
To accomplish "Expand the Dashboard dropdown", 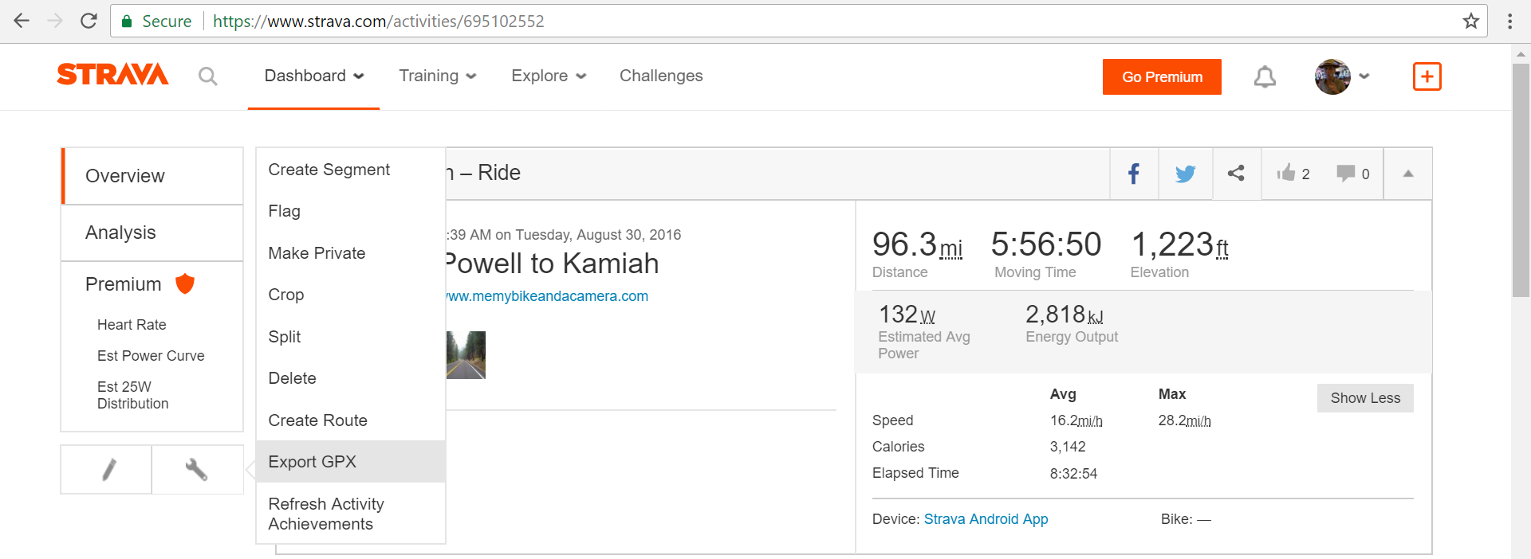I will 313,76.
